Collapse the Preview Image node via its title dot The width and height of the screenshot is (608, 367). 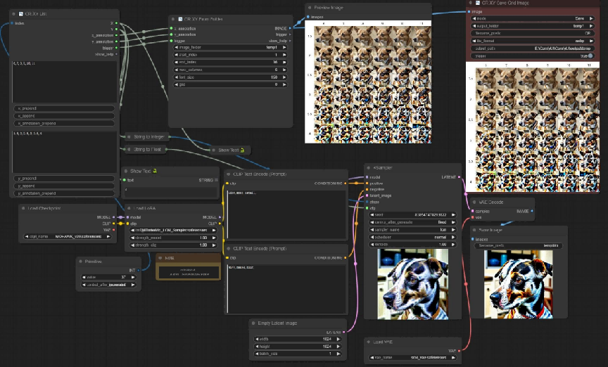310,8
